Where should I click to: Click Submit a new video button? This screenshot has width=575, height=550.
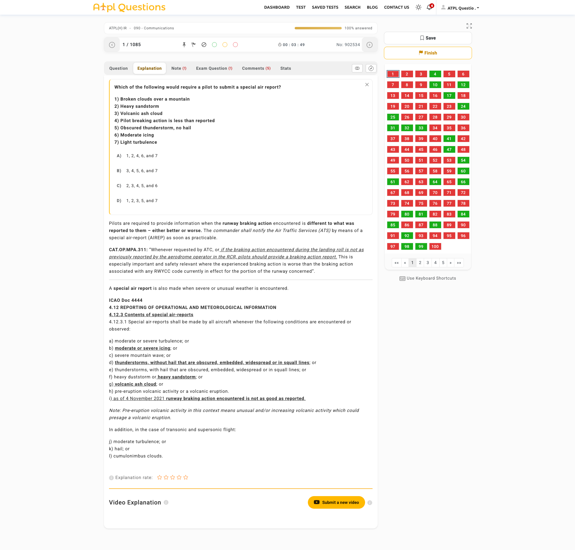pyautogui.click(x=336, y=502)
